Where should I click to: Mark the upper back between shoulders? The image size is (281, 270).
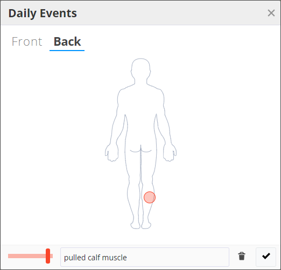coord(140,97)
